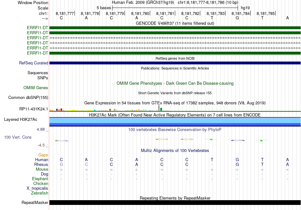Click the Zebrafish alignment row label
This screenshot has width=301, height=210.
[40, 193]
